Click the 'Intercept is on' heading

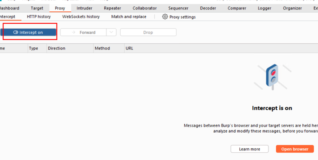[x=272, y=108]
